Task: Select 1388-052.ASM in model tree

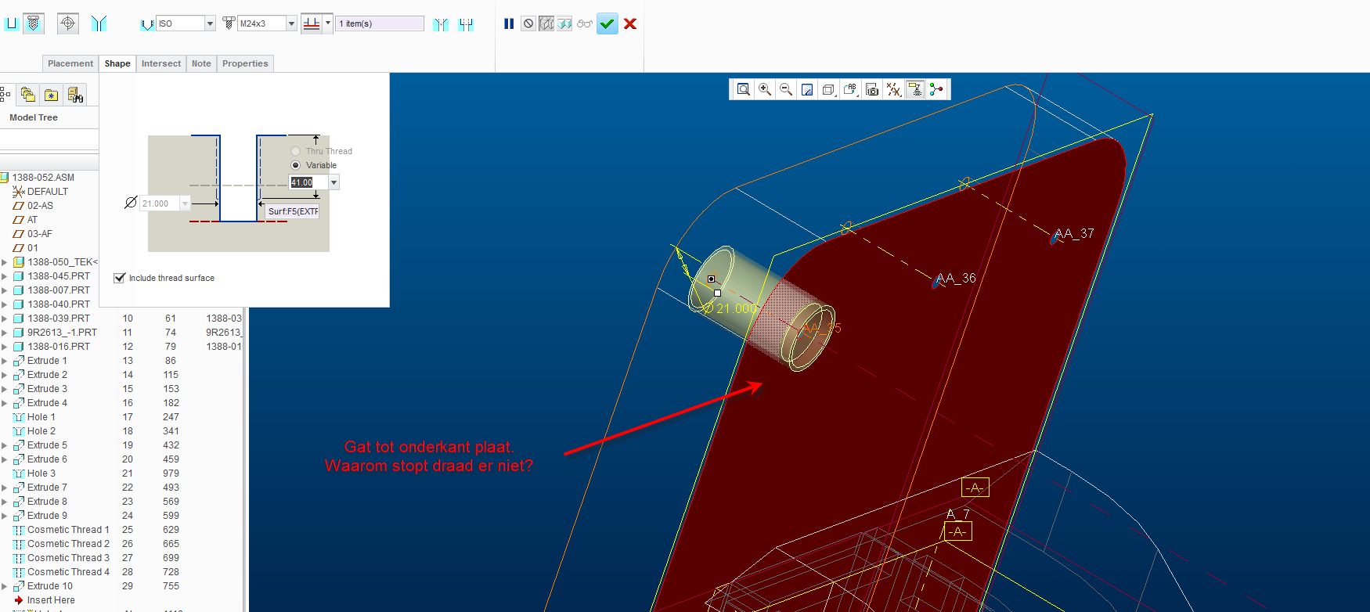Action: coord(43,178)
